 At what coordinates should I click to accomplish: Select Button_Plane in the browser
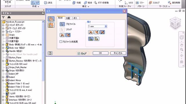coord(15,57)
